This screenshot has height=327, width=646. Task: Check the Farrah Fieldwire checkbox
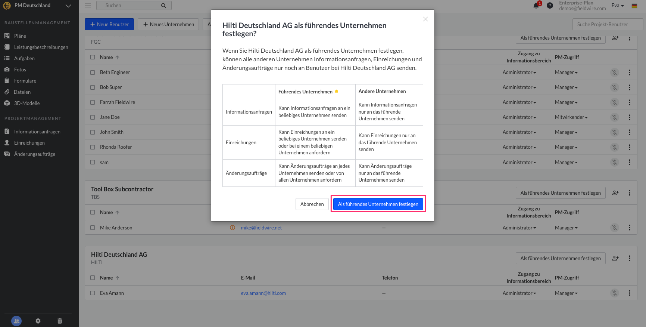[x=93, y=102]
